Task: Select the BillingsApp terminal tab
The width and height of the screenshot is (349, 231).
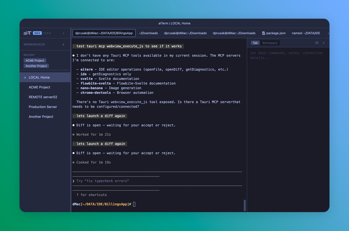Action: click(x=104, y=33)
